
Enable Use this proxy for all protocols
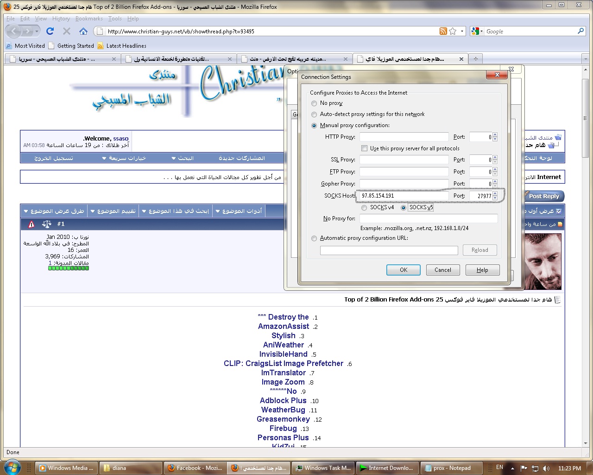pyautogui.click(x=364, y=148)
